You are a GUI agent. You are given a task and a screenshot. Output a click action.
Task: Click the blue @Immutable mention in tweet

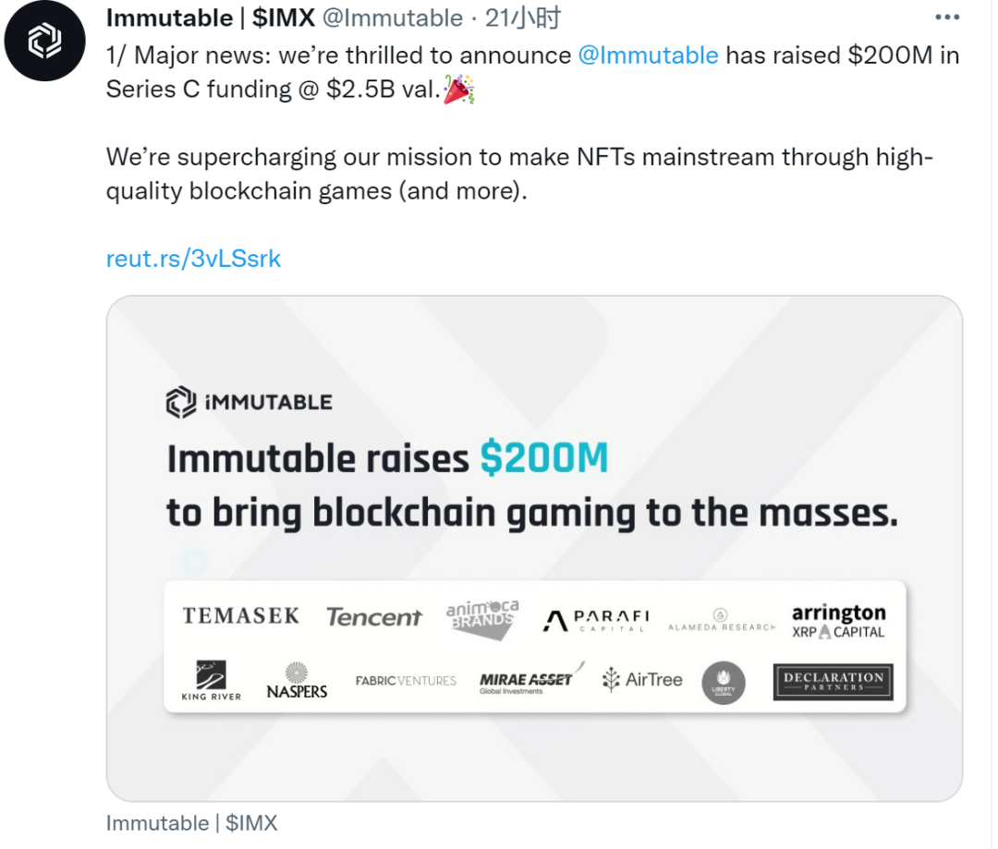[648, 55]
